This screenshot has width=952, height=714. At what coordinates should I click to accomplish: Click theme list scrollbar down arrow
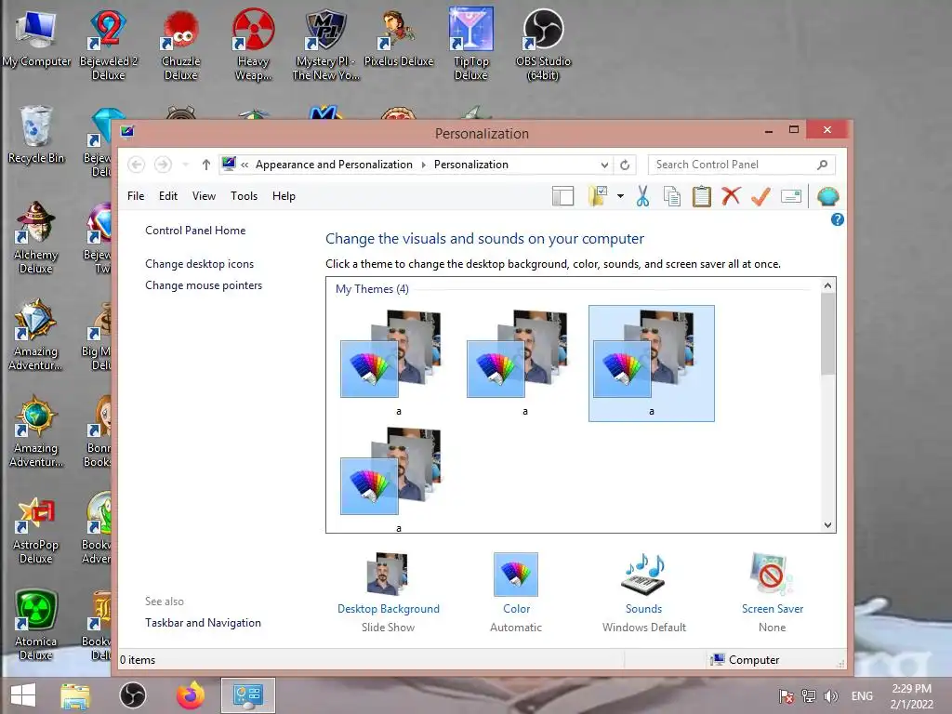coord(827,525)
